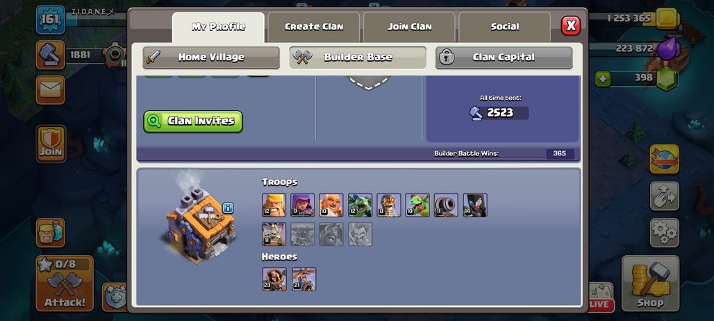Show Builder Base profile
Viewport: 714px width, 321px height.
(x=358, y=58)
